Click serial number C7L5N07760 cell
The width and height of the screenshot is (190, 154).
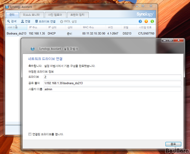coord(146,33)
